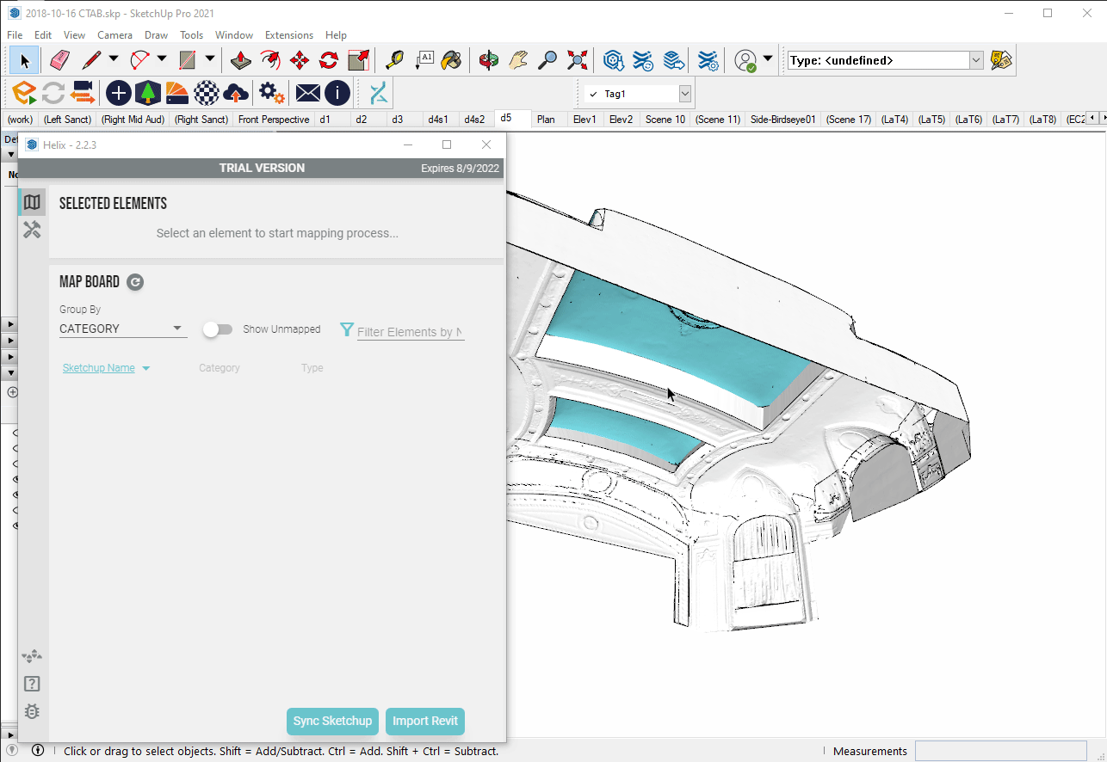
Task: Open the account dropdown arrow
Action: pyautogui.click(x=768, y=59)
